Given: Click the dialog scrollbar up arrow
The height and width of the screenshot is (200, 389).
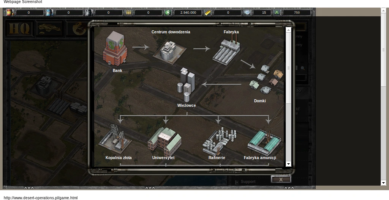Looking at the screenshot, I should [288, 30].
